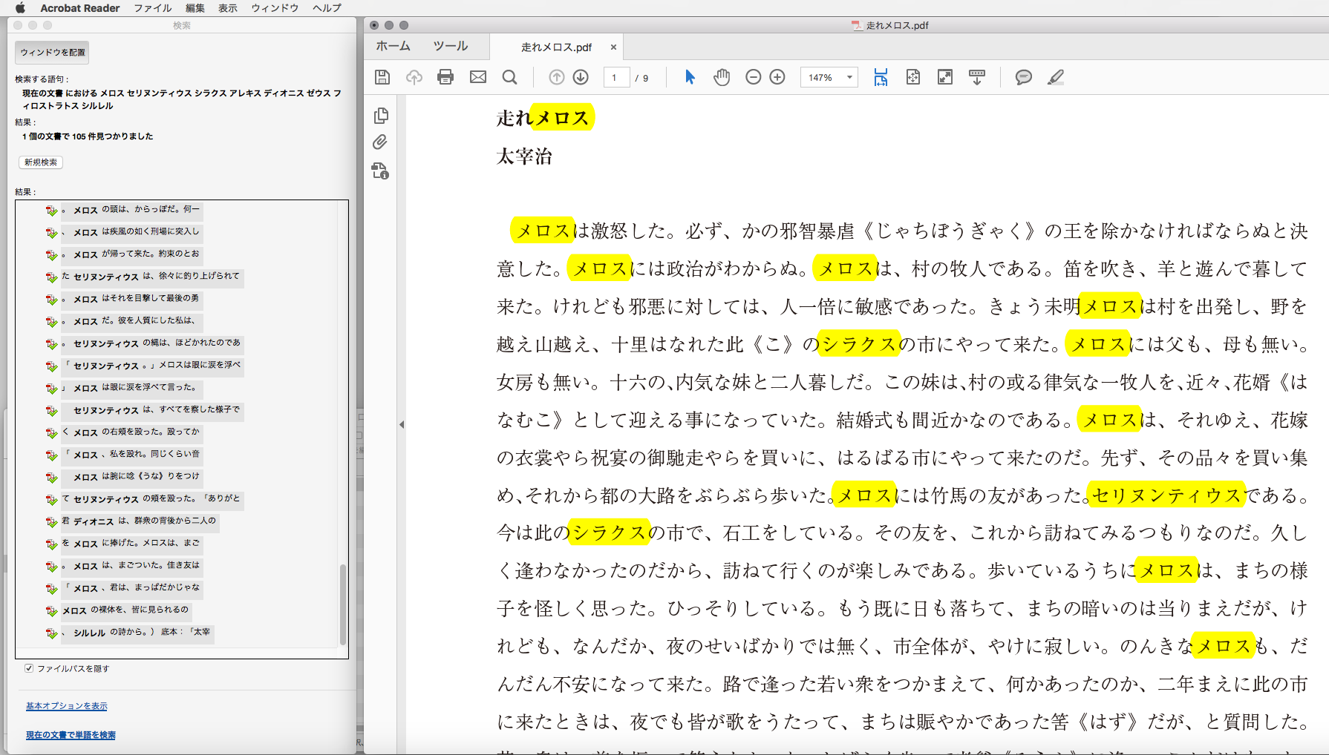Select result メロス に捧げた。メロスは、まご
Screen dimensions: 1329x755
click(x=131, y=544)
